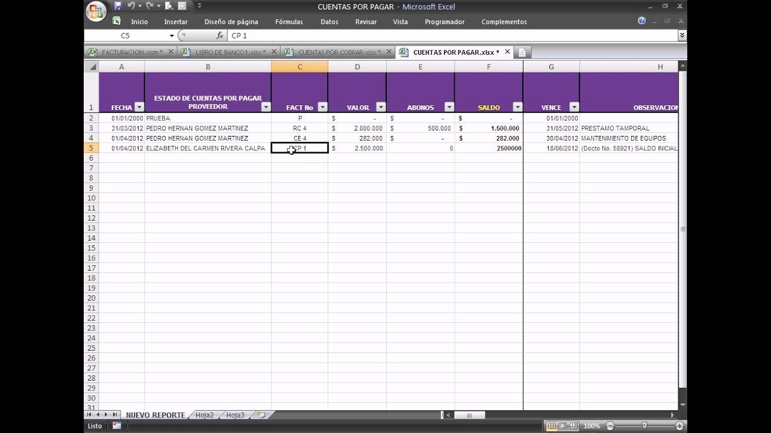Screen dimensions: 771x433
Task: Click the zoom out minus button
Action: pos(610,426)
